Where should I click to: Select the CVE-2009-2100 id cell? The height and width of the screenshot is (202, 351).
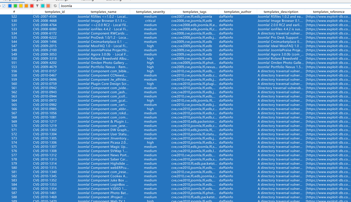45,50
